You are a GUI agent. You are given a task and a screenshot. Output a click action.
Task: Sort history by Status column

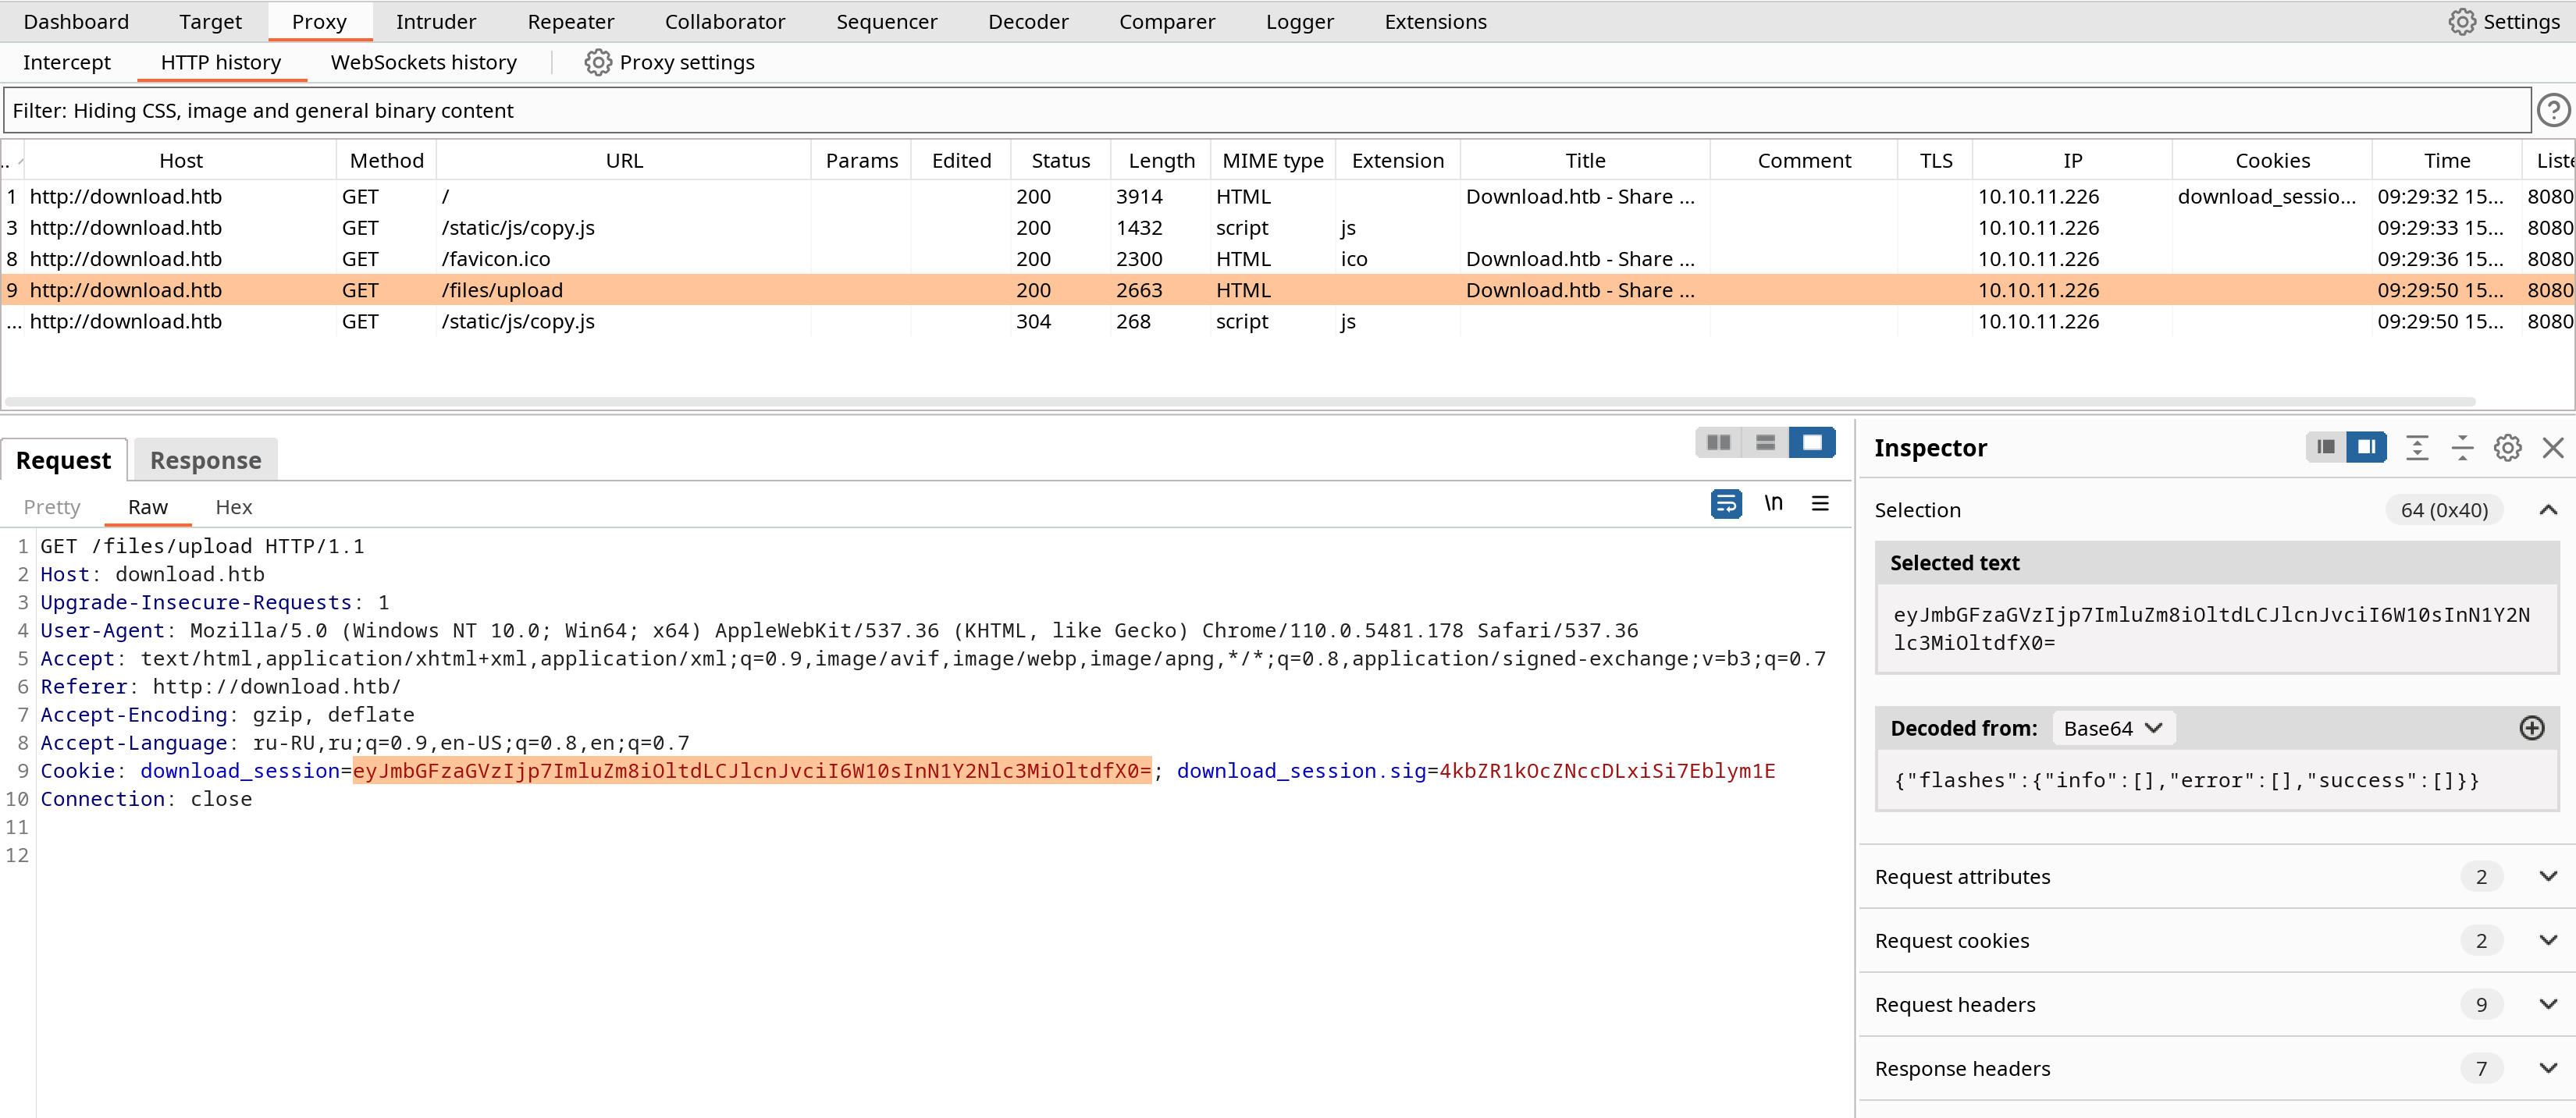point(1060,161)
